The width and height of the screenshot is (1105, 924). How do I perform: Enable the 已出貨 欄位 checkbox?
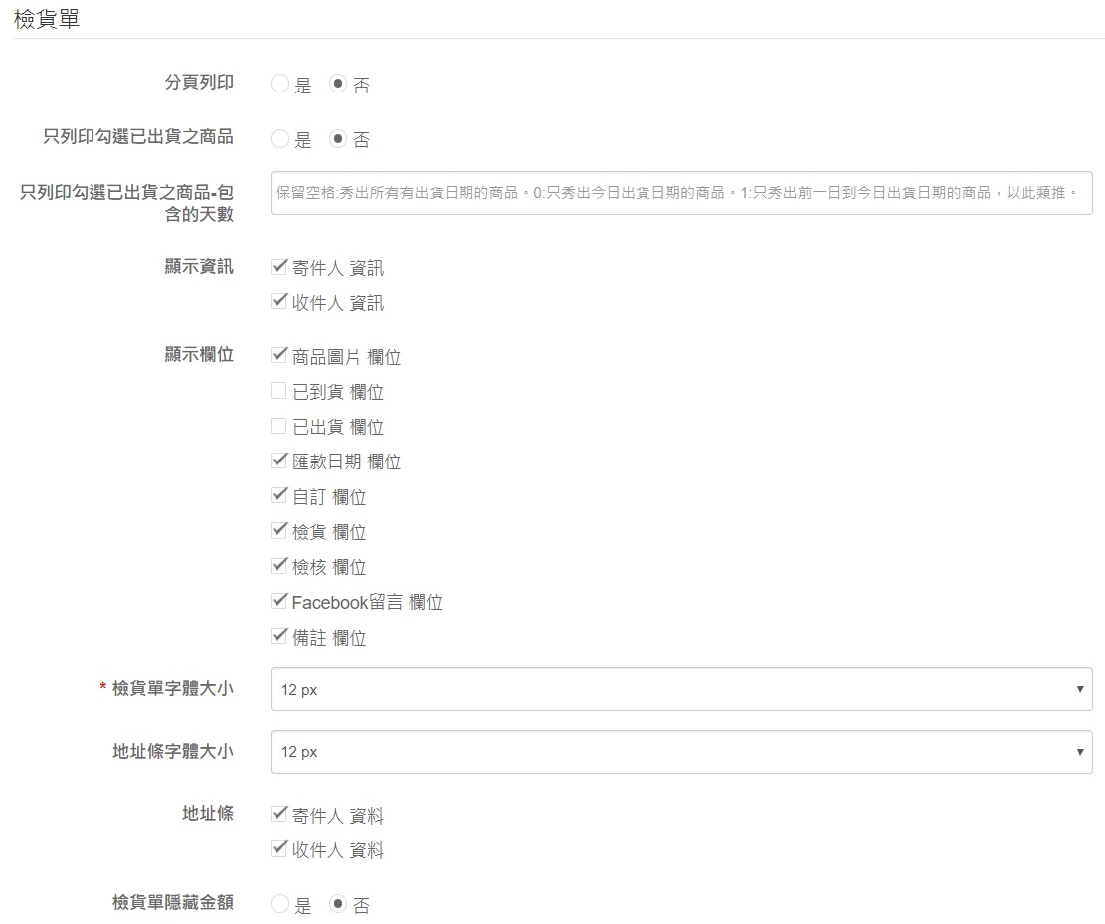click(278, 426)
